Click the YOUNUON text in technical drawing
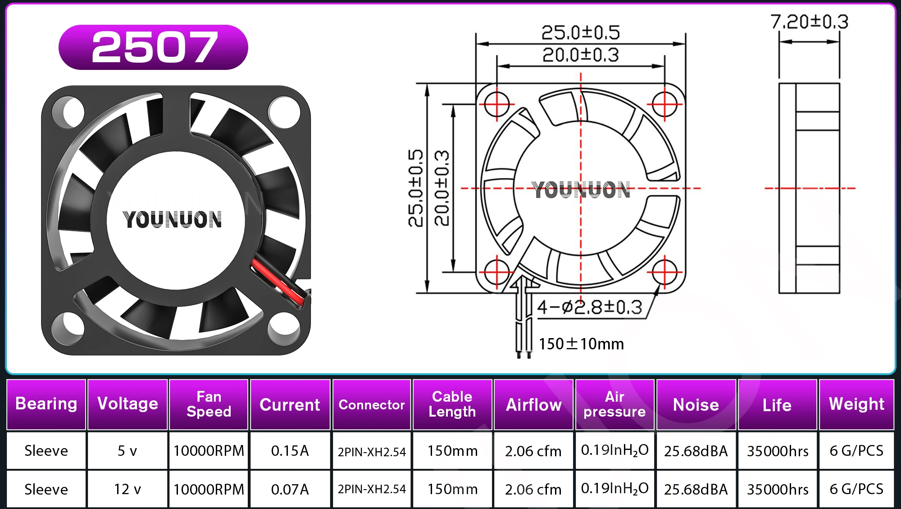Viewport: 901px width, 509px height. (x=581, y=190)
